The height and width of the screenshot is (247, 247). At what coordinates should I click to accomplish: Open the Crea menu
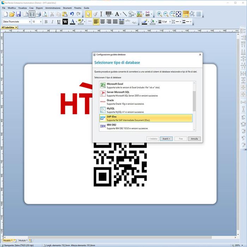[x=31, y=8]
